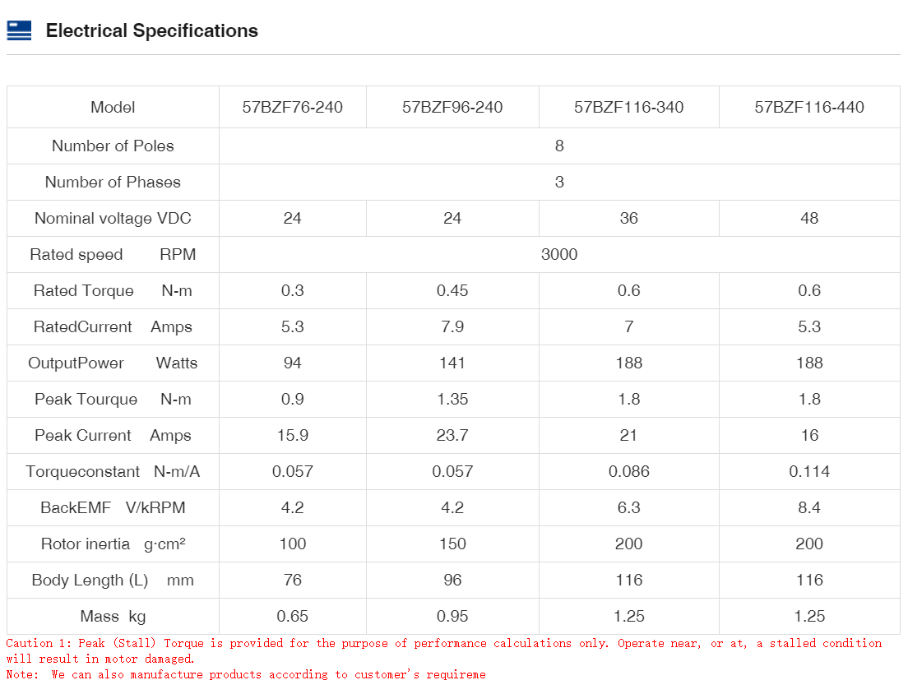Click the 57BZF116-440 model header cell
The height and width of the screenshot is (694, 908).
click(809, 107)
